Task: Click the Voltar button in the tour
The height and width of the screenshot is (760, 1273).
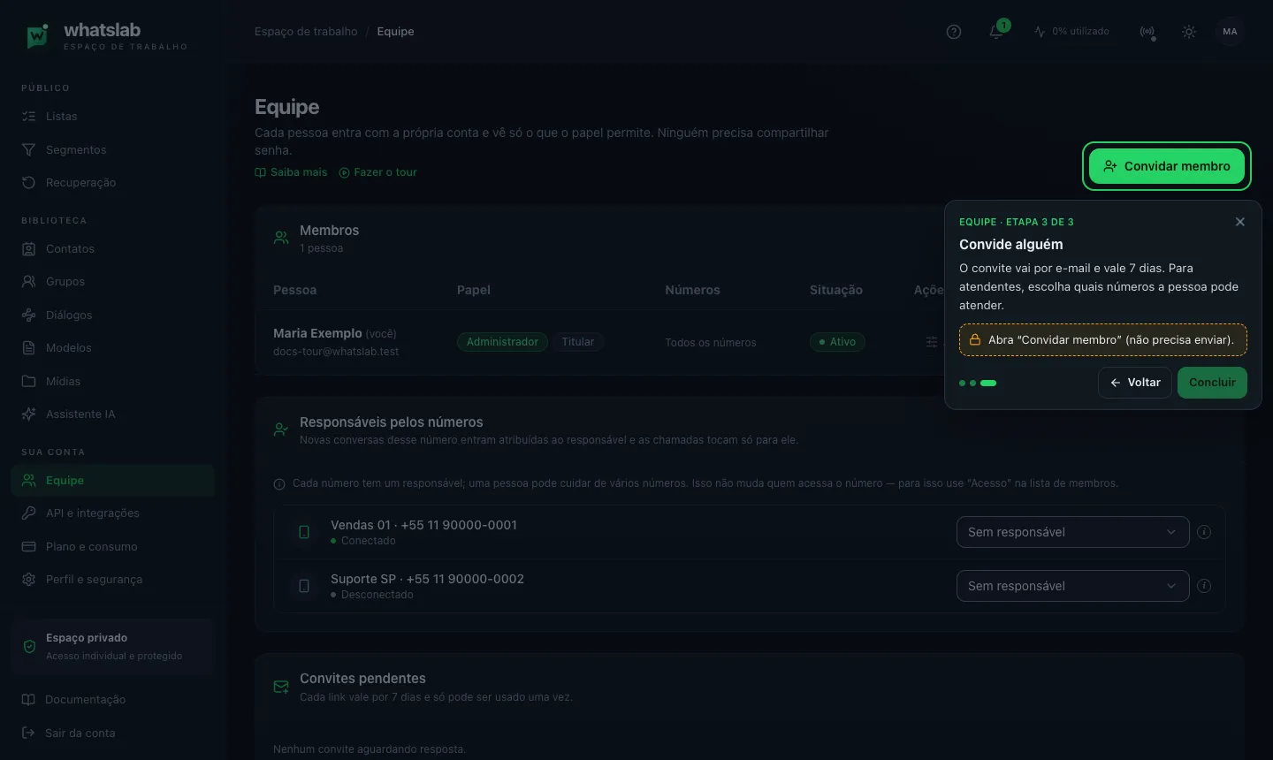Action: [x=1135, y=383]
